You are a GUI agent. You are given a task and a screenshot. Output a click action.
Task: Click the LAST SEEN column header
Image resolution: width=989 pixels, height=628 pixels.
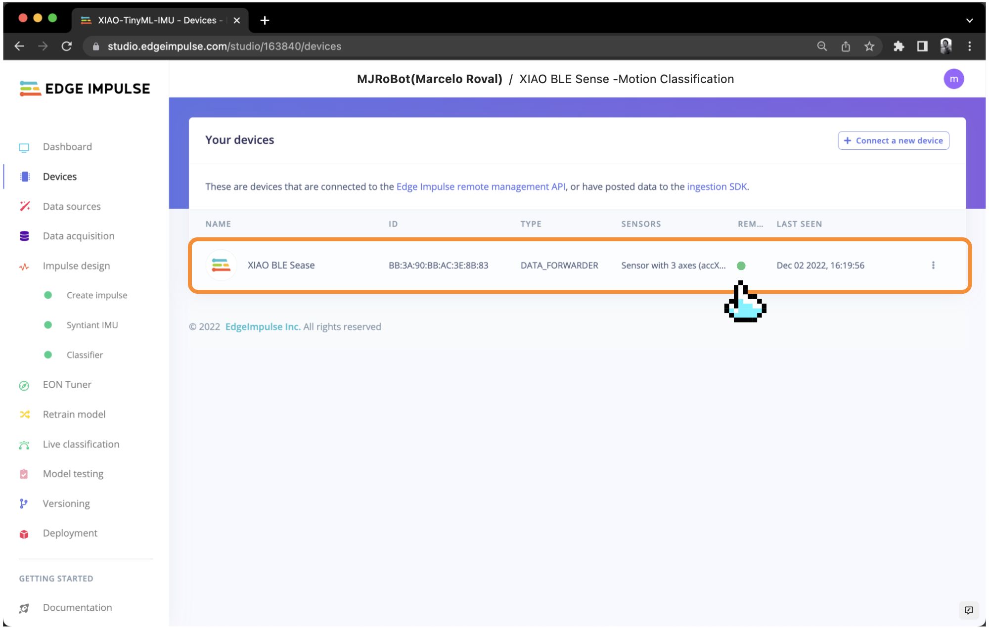799,224
